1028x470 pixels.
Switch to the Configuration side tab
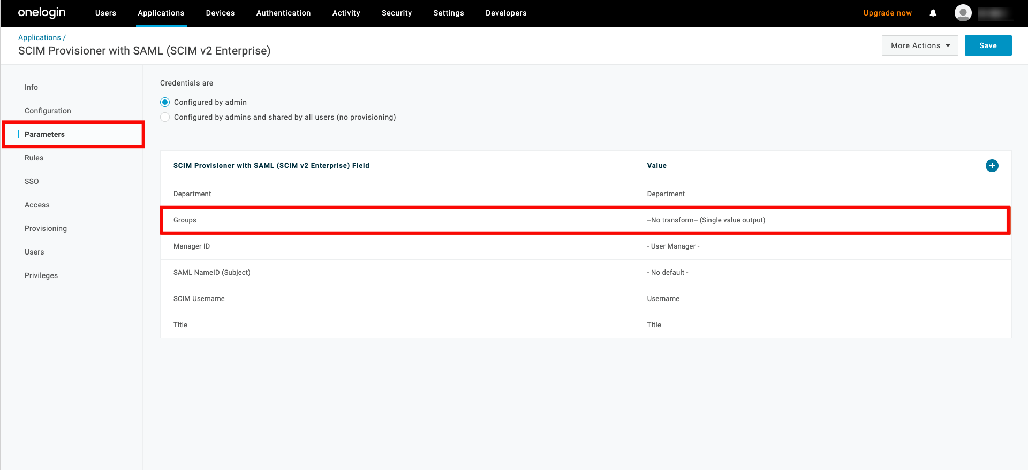[x=48, y=111]
